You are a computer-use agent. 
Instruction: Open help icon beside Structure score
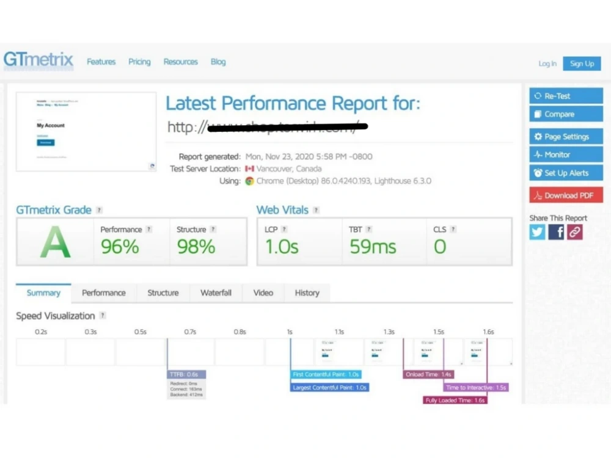(x=213, y=230)
